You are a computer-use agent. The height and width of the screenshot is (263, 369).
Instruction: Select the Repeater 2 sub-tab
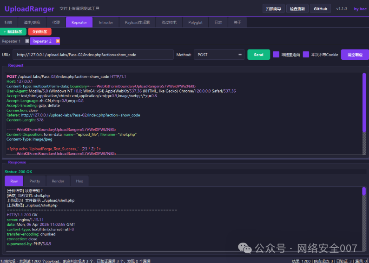click(x=42, y=41)
